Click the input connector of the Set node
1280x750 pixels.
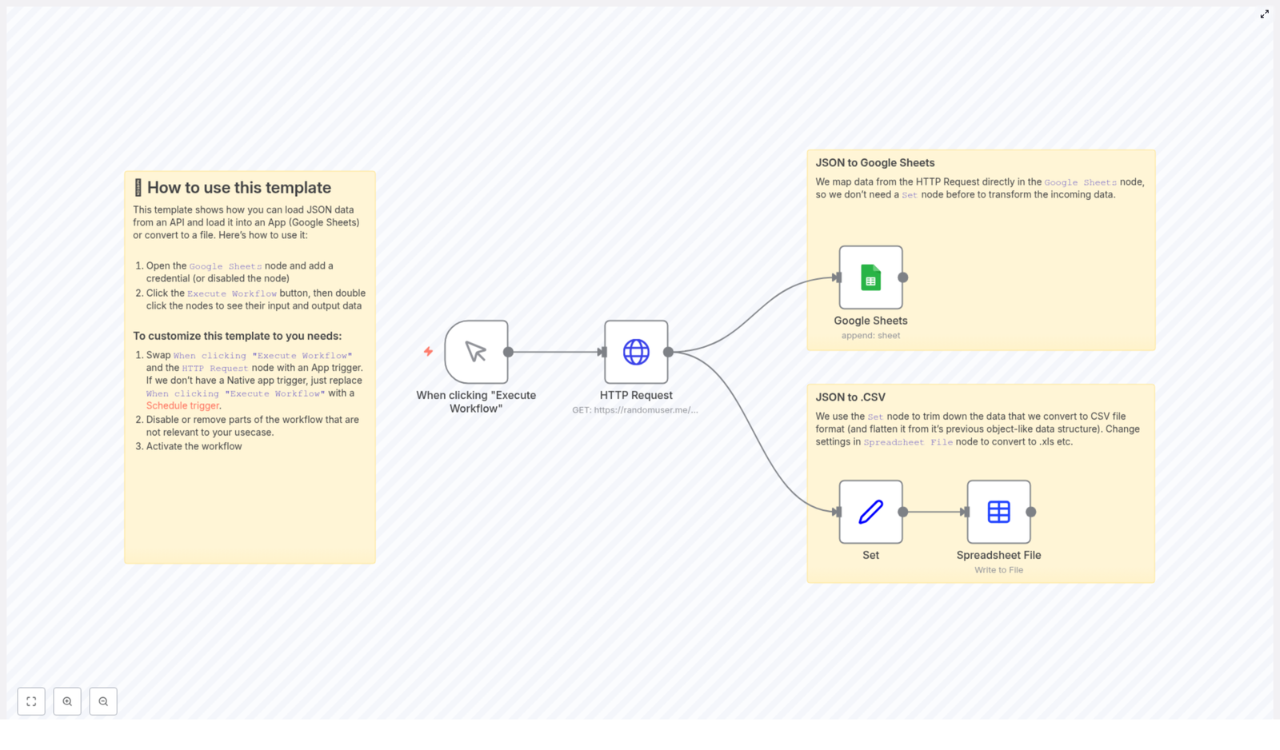pos(838,512)
